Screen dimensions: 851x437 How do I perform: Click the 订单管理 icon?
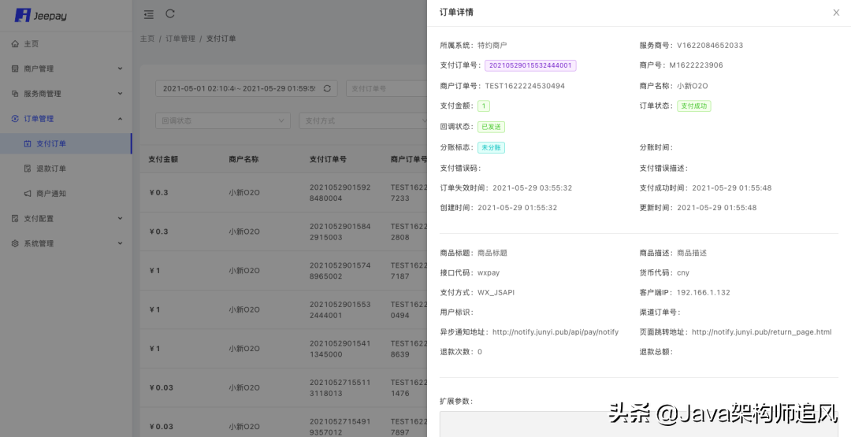(15, 119)
